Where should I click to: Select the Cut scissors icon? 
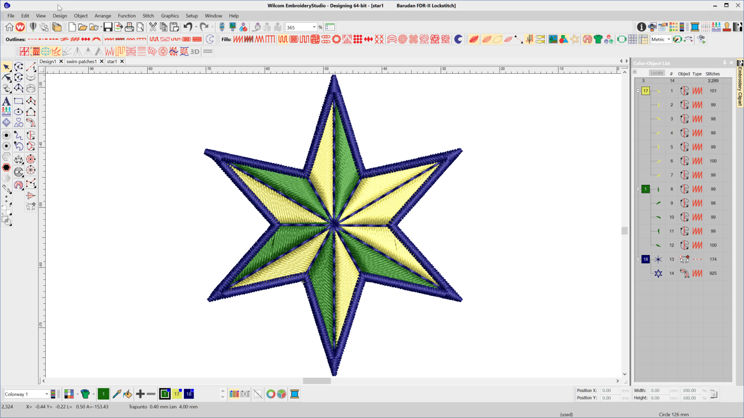(153, 27)
